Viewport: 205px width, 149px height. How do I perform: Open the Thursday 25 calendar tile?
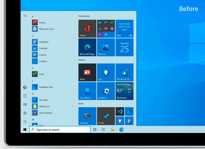click(124, 47)
